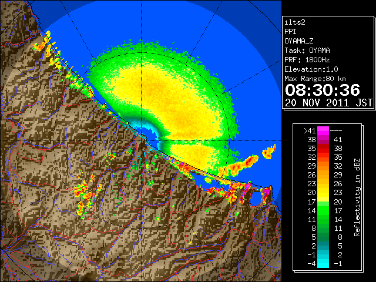Pick the cyan -4 to -1 dBZ swatch

[323, 264]
